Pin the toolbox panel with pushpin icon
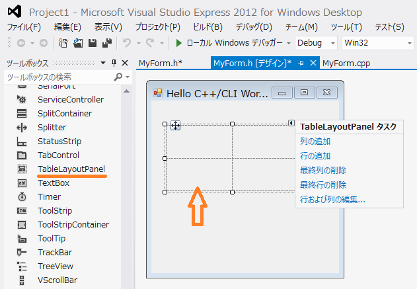 click(114, 63)
